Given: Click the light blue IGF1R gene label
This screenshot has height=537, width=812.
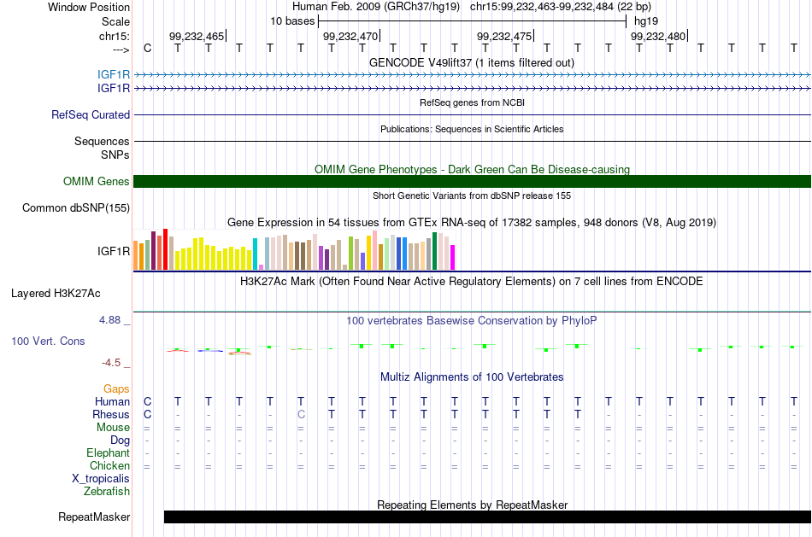Looking at the screenshot, I should [114, 75].
